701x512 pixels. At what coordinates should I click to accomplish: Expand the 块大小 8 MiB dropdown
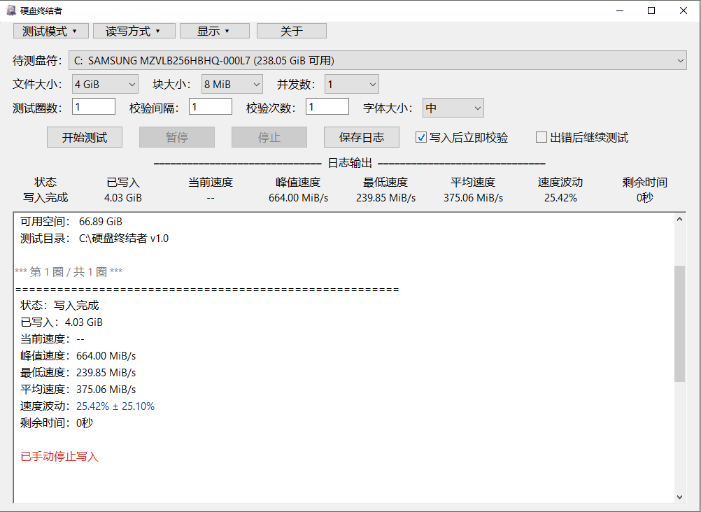[x=232, y=84]
